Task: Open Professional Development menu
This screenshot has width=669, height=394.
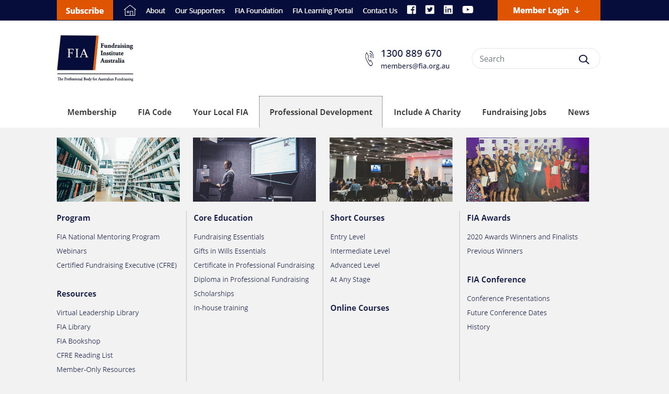Action: [321, 112]
